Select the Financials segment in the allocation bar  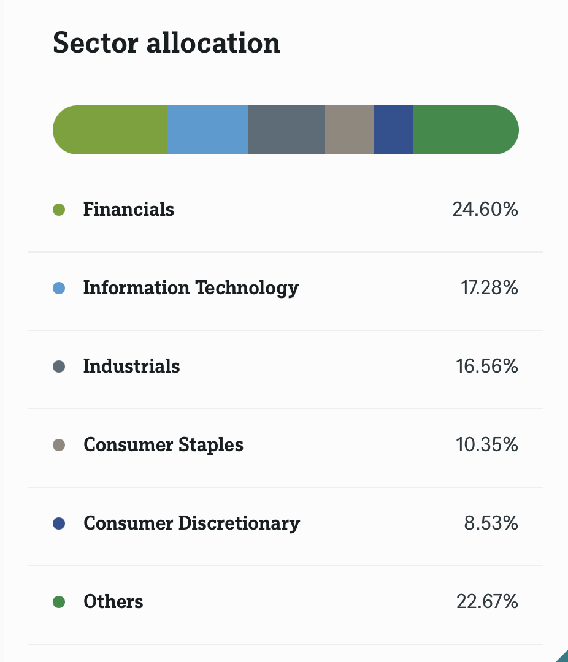110,130
